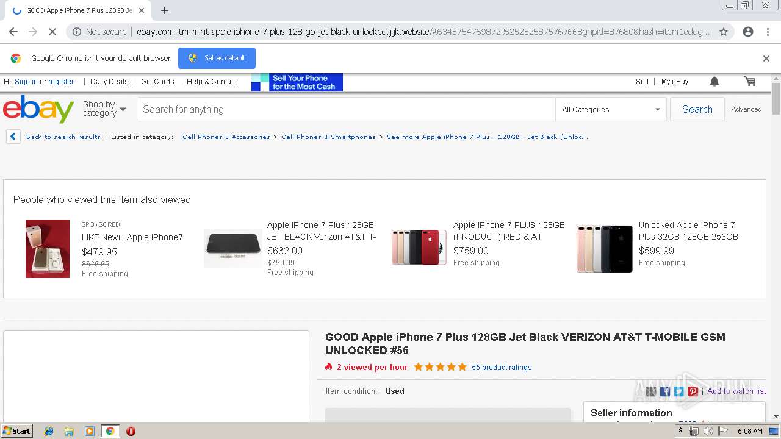Launch Internet Explorer from the taskbar

[x=49, y=431]
